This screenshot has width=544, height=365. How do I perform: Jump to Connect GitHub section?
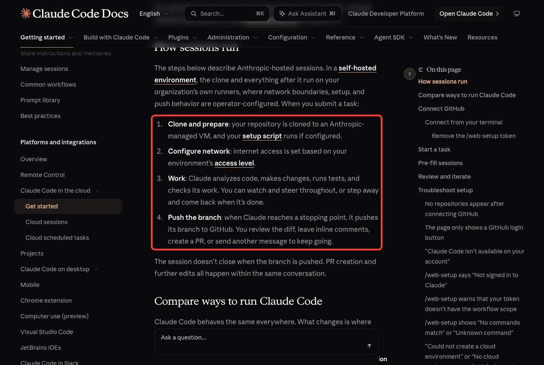[441, 109]
